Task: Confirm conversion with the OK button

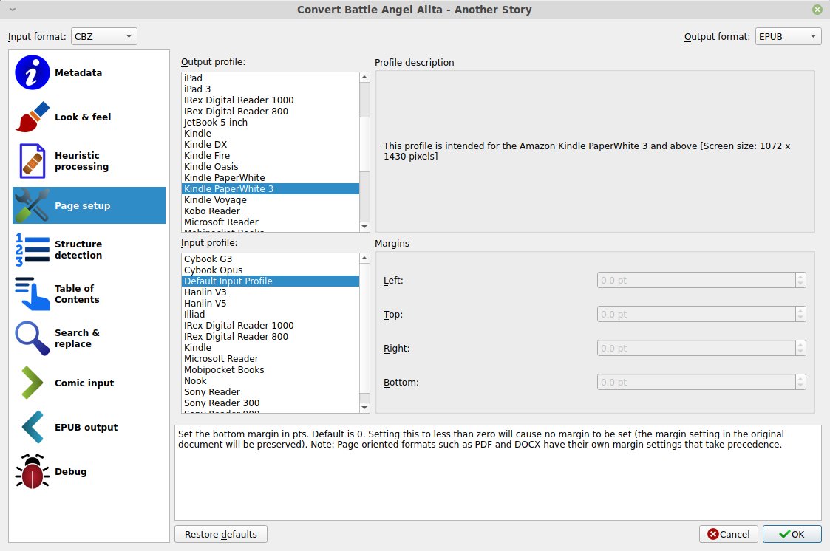Action: (792, 534)
